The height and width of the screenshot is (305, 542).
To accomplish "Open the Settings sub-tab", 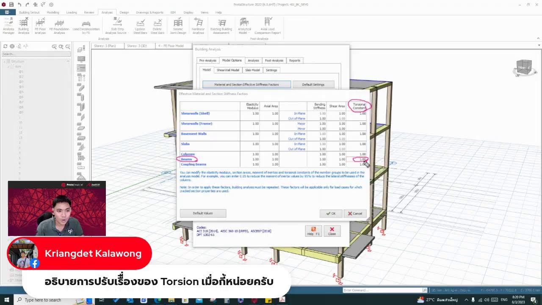I will [271, 70].
